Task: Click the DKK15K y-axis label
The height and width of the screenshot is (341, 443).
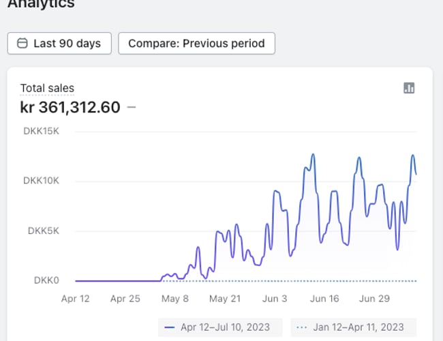Action: tap(42, 132)
